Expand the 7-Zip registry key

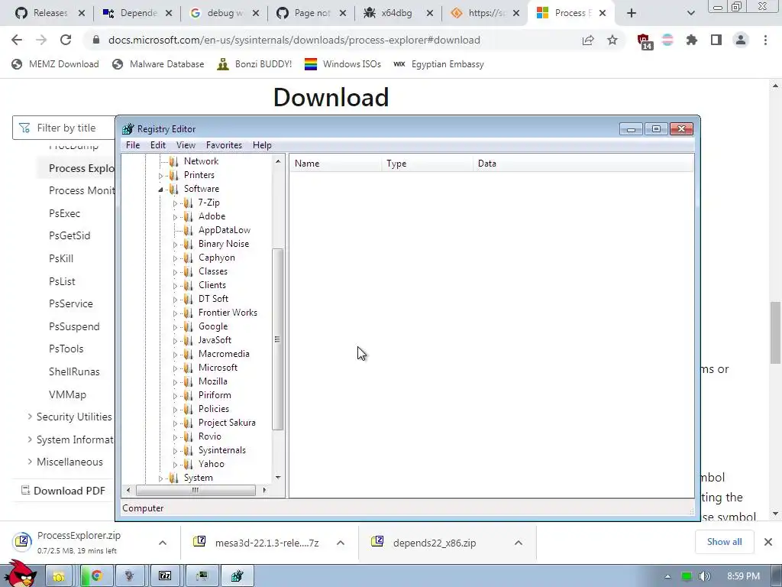tap(175, 203)
